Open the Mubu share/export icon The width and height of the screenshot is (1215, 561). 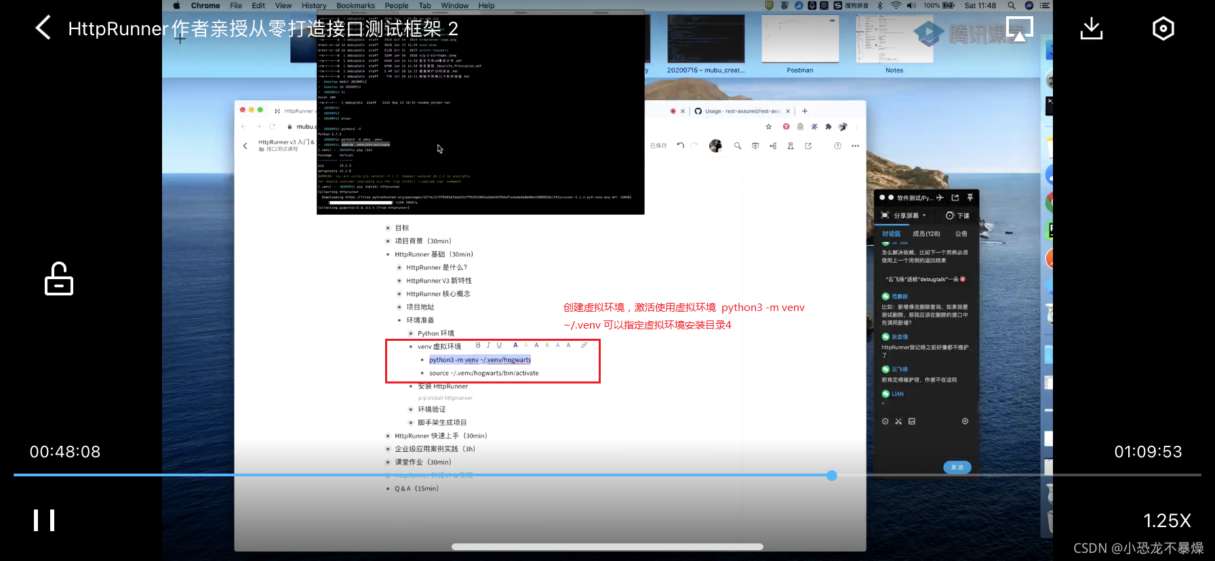[808, 146]
